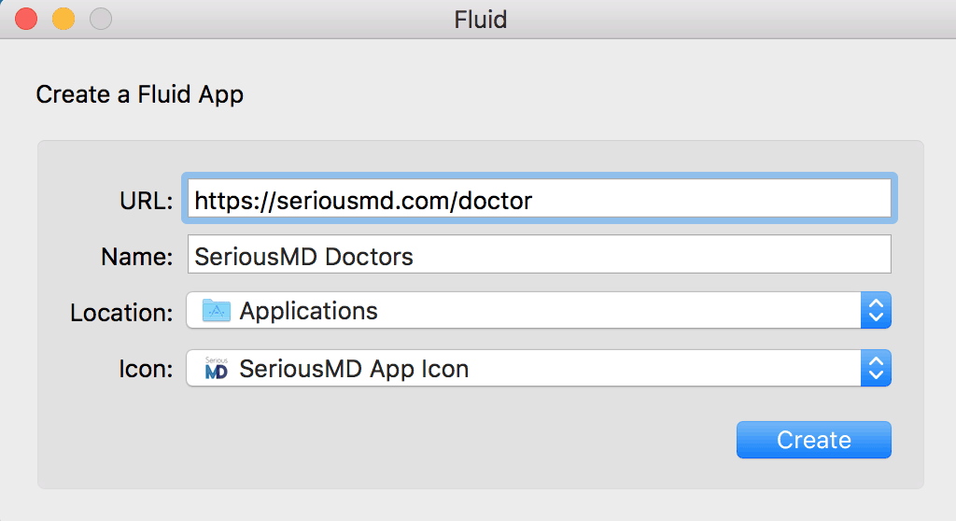Open the SeriousMD App Icon dropdown

pyautogui.click(x=539, y=368)
